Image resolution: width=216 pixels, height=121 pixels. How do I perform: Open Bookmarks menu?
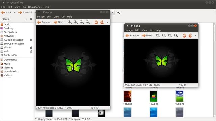(35, 7)
